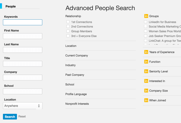Check the Job Seeker Premium group
Image resolution: width=181 pixels, height=123 pixels.
coord(146,36)
